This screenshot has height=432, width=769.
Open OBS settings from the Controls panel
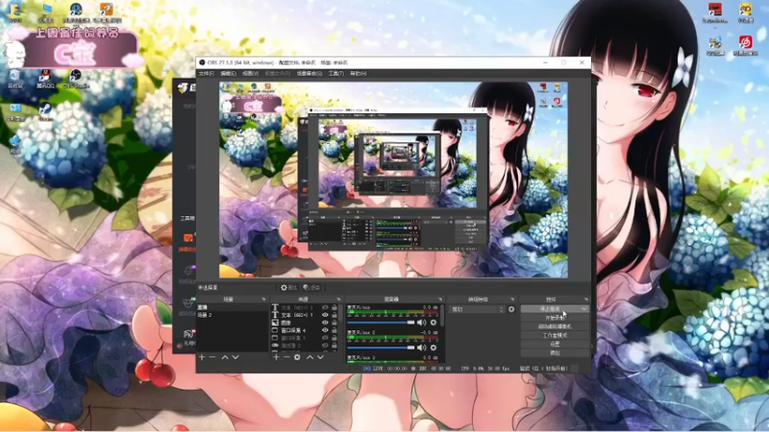(x=555, y=345)
